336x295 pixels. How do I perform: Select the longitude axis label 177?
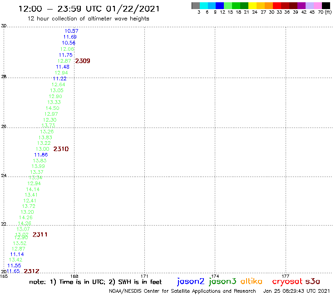(286, 276)
